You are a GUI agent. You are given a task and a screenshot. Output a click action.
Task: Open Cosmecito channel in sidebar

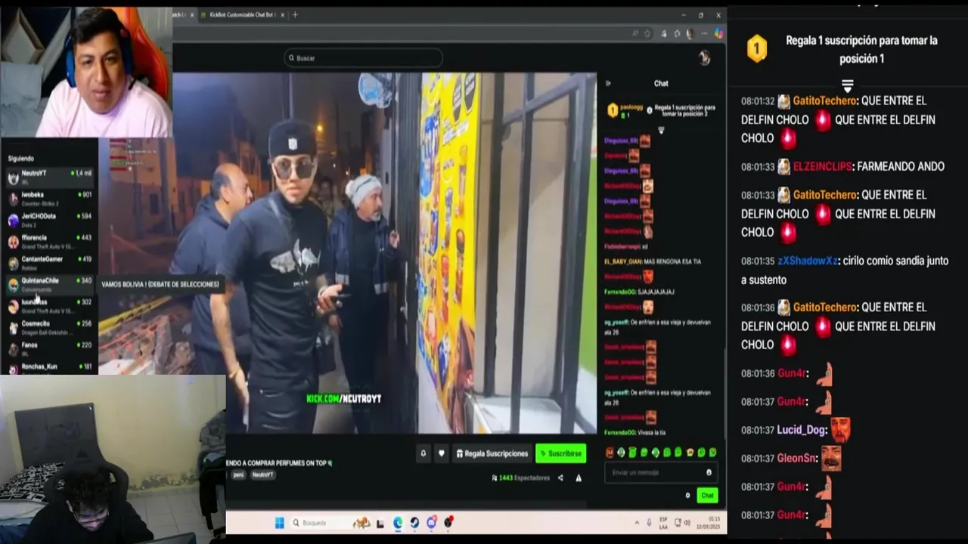pos(50,326)
